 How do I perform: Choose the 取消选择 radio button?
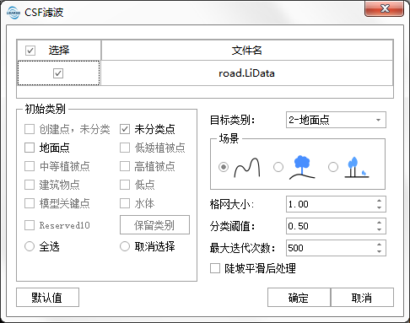click(x=125, y=246)
